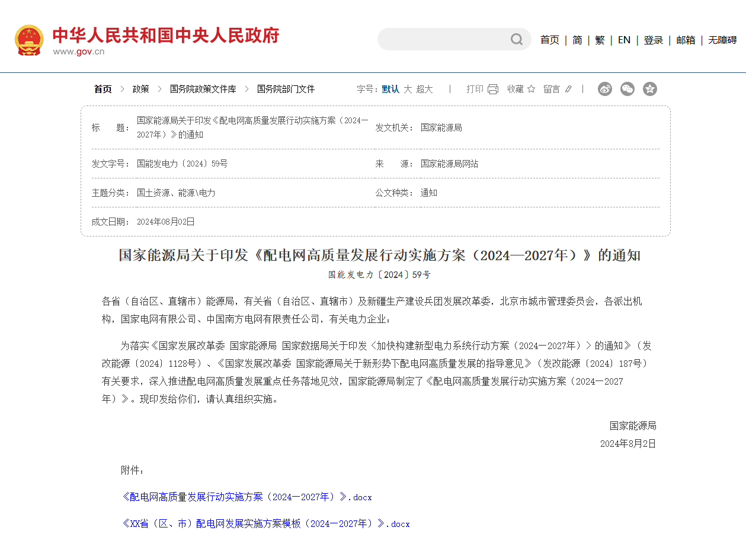Image resolution: width=746 pixels, height=534 pixels.
Task: Click the signature date 2024年8月2日
Action: [x=628, y=443]
